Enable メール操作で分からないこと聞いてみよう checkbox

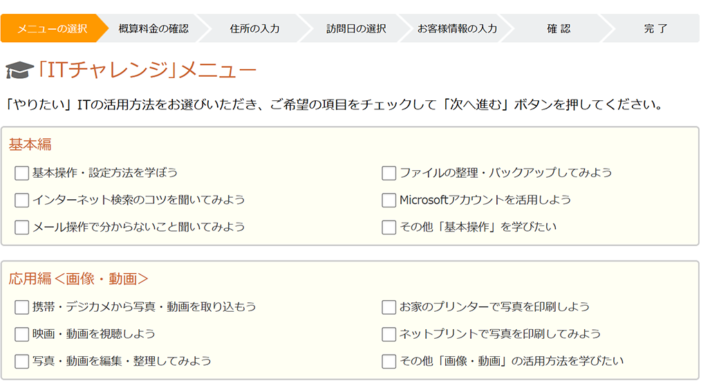(21, 227)
